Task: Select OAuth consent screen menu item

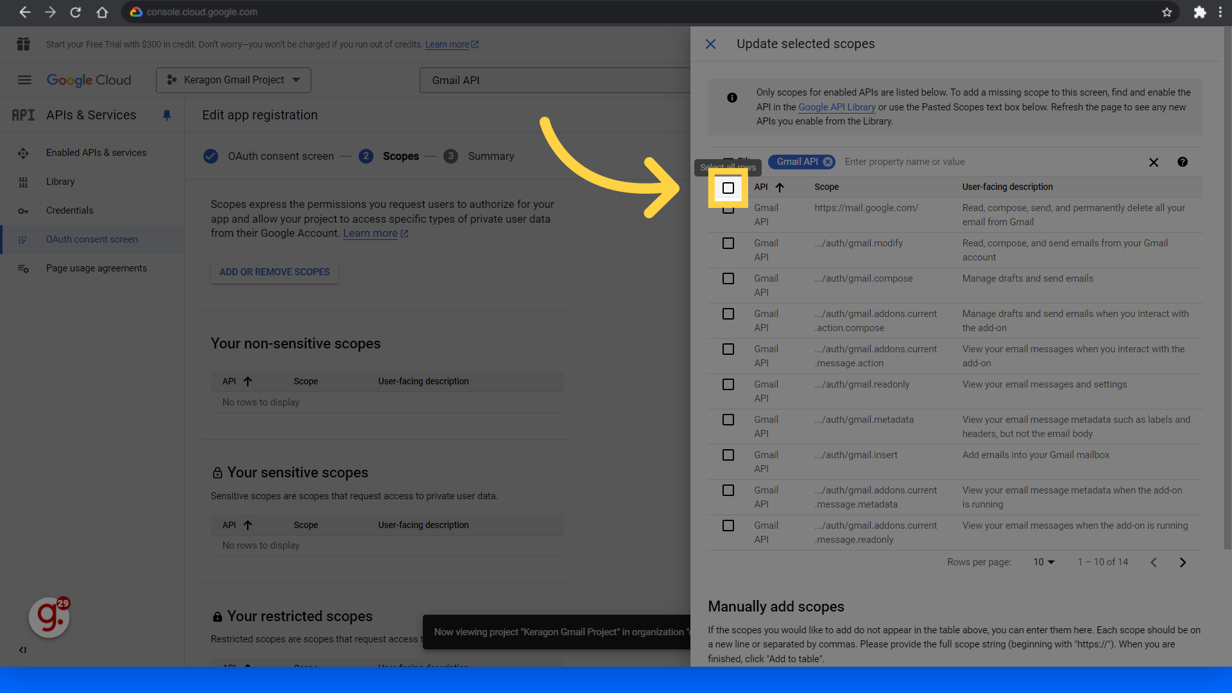Action: 92,240
